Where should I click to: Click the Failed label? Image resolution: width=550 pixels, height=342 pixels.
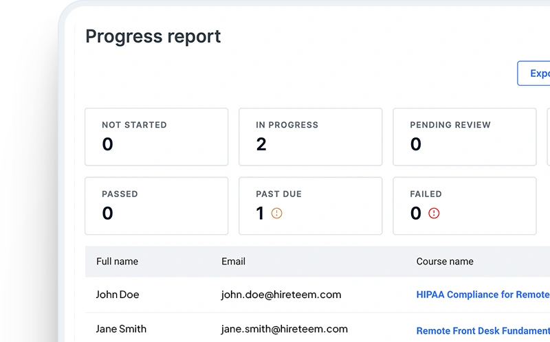(x=426, y=194)
